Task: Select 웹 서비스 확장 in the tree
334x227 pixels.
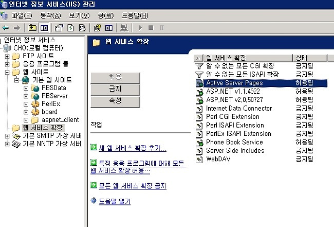Action: point(43,128)
